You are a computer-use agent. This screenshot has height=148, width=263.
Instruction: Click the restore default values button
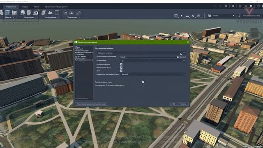91,104
